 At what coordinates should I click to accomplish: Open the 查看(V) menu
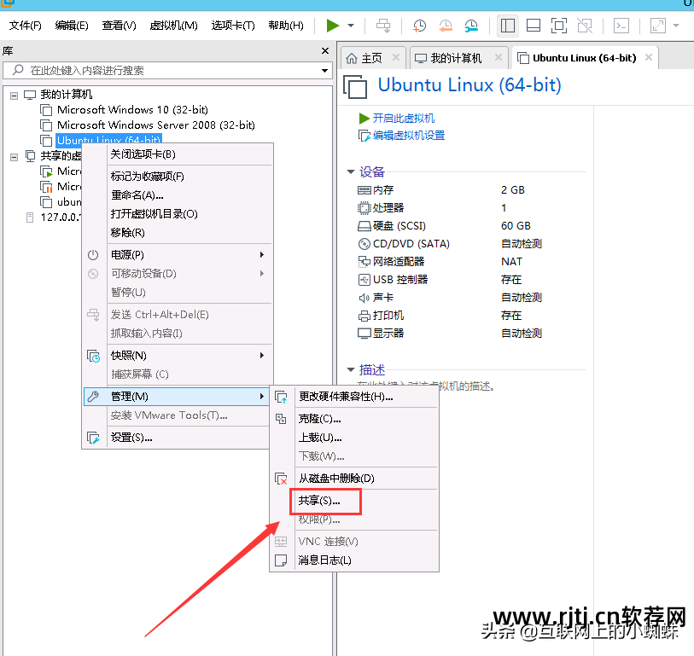119,25
